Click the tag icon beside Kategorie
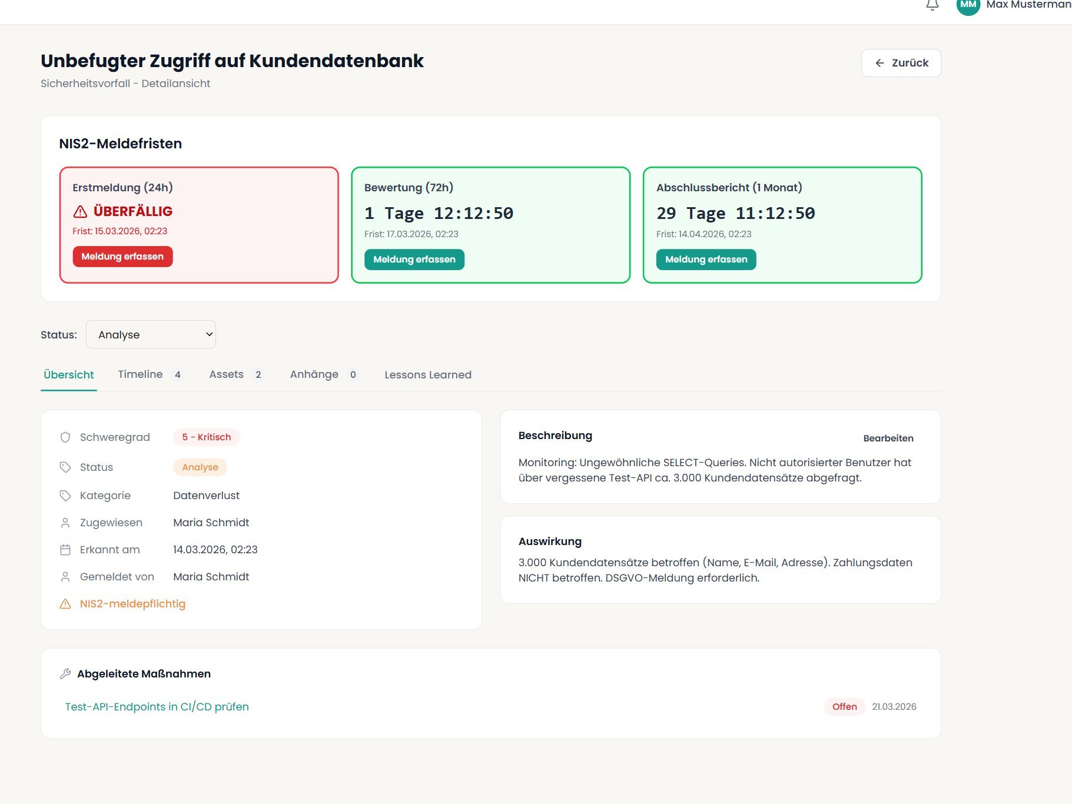This screenshot has width=1072, height=804. click(65, 496)
